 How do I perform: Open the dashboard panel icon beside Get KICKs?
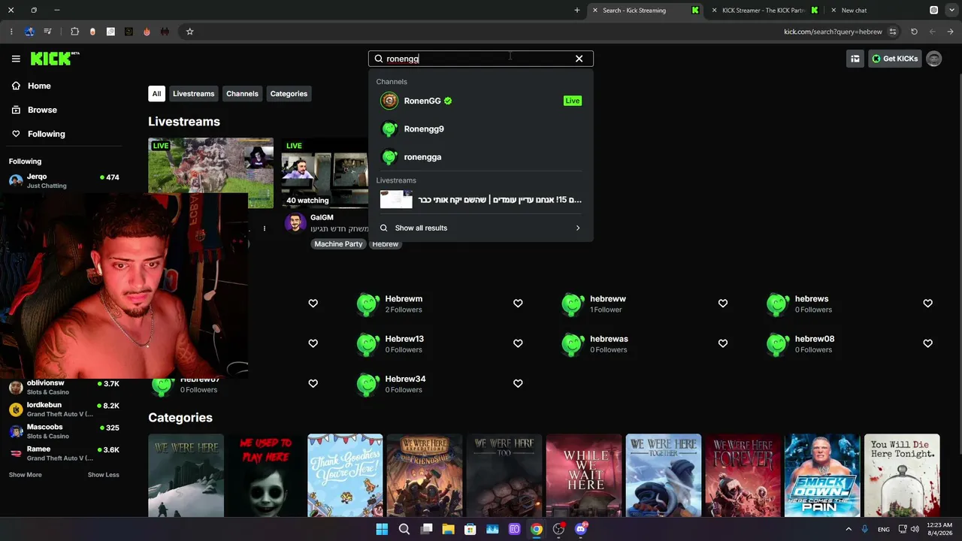[x=855, y=59]
